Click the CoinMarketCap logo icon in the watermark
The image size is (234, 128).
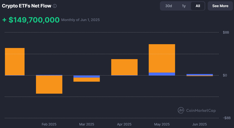pyautogui.click(x=181, y=110)
